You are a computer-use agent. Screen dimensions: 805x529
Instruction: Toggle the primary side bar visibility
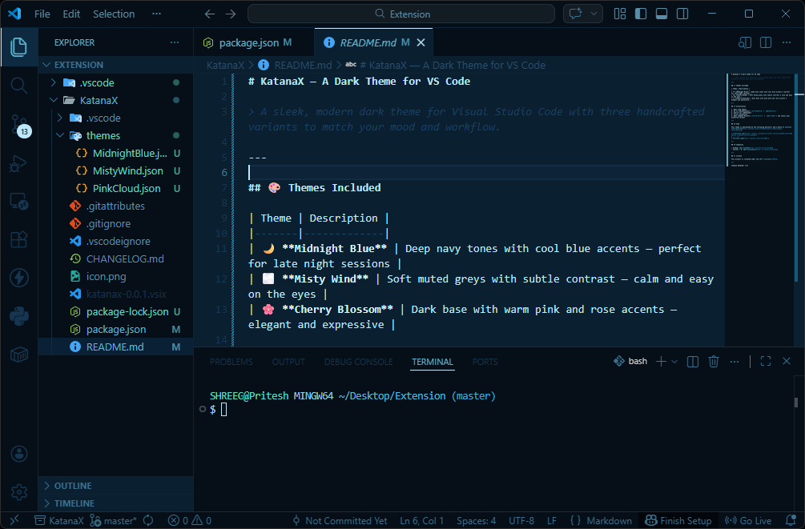[x=641, y=14]
